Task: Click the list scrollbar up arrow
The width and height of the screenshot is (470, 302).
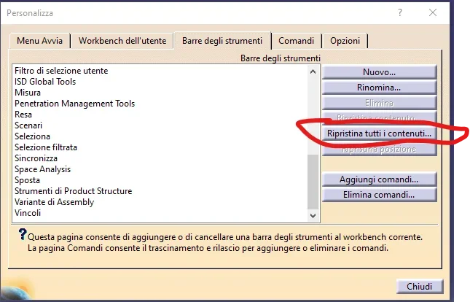Action: [x=313, y=71]
